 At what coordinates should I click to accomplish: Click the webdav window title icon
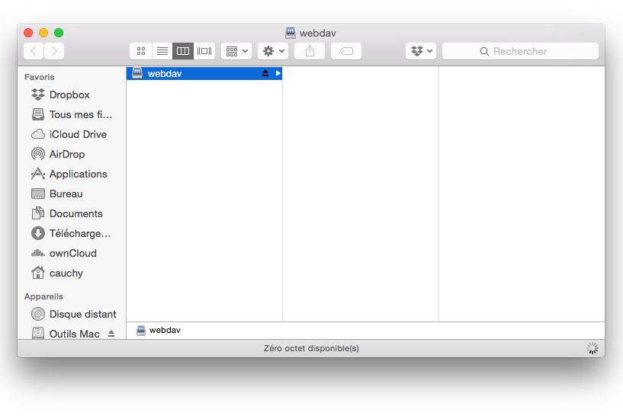pos(291,33)
